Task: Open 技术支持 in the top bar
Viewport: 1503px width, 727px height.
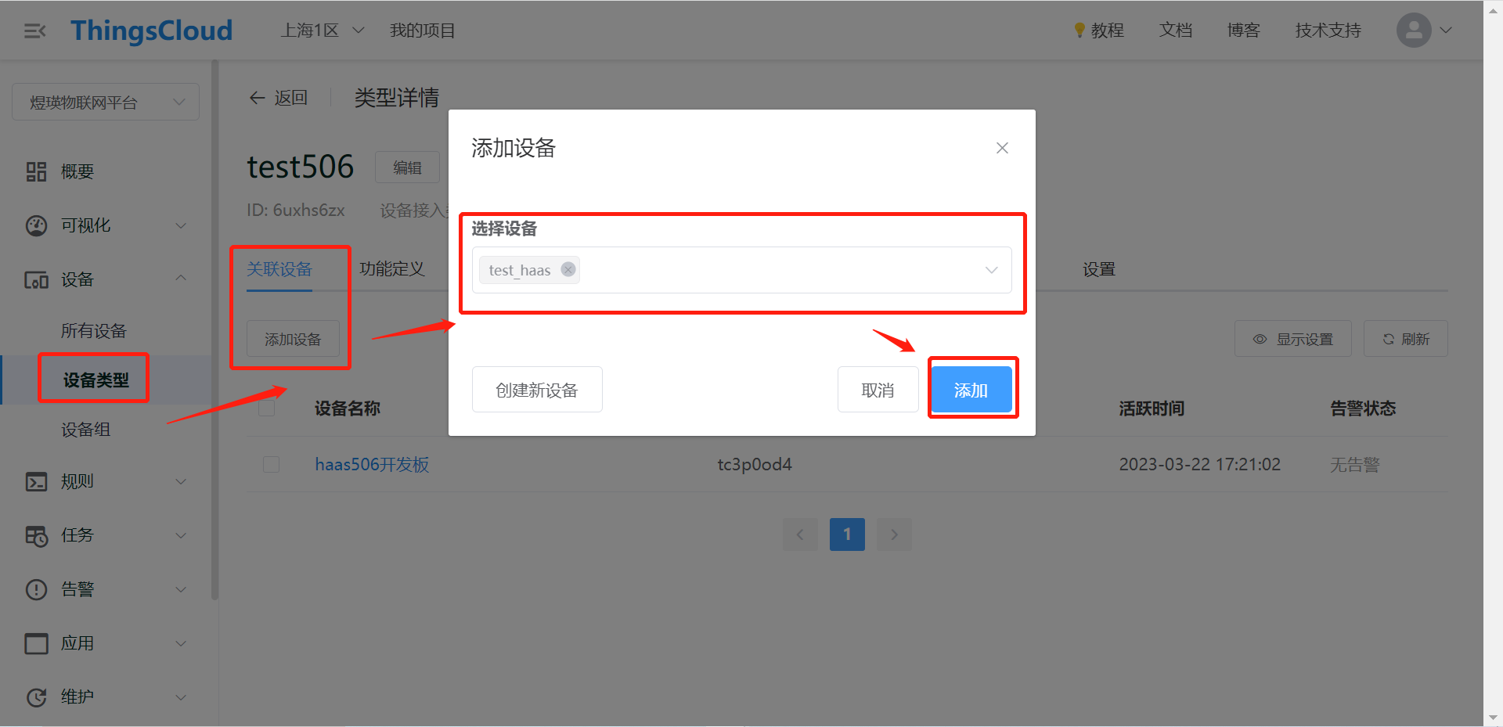Action: tap(1328, 31)
